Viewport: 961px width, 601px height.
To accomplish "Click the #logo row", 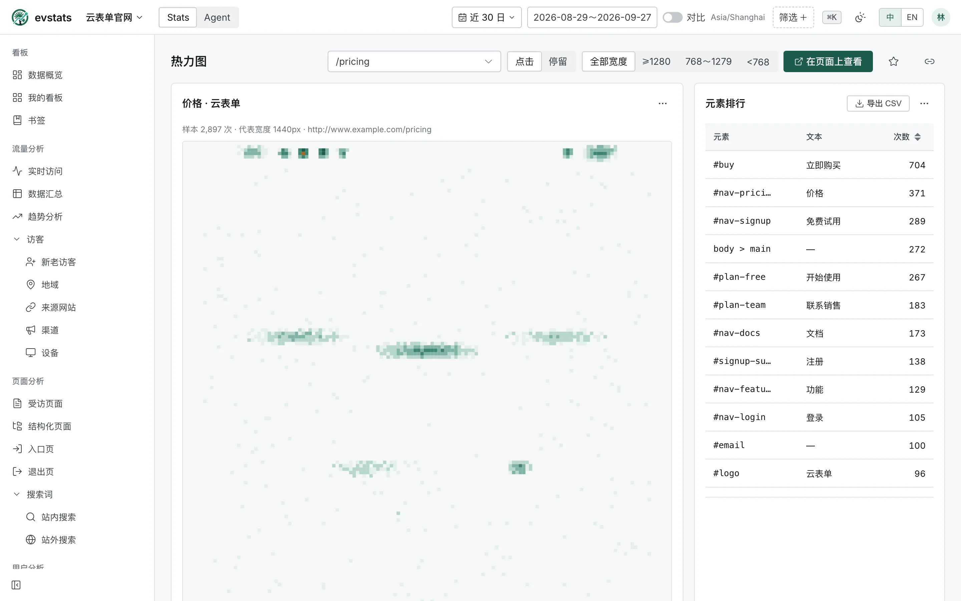I will click(x=819, y=473).
